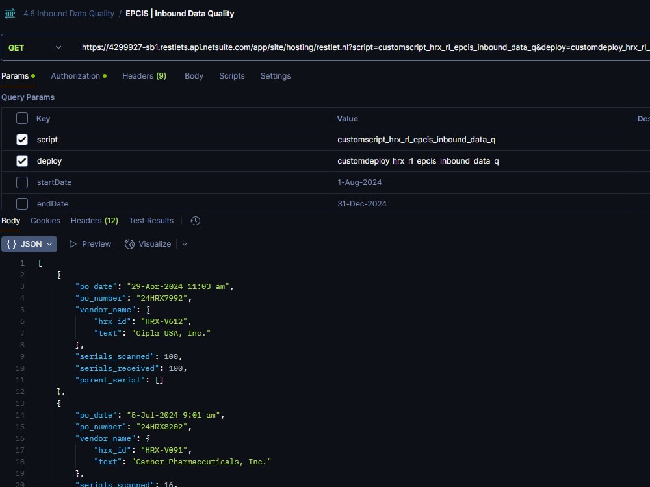The width and height of the screenshot is (650, 487).
Task: Enable the startDate parameter checkbox
Action: tap(22, 182)
